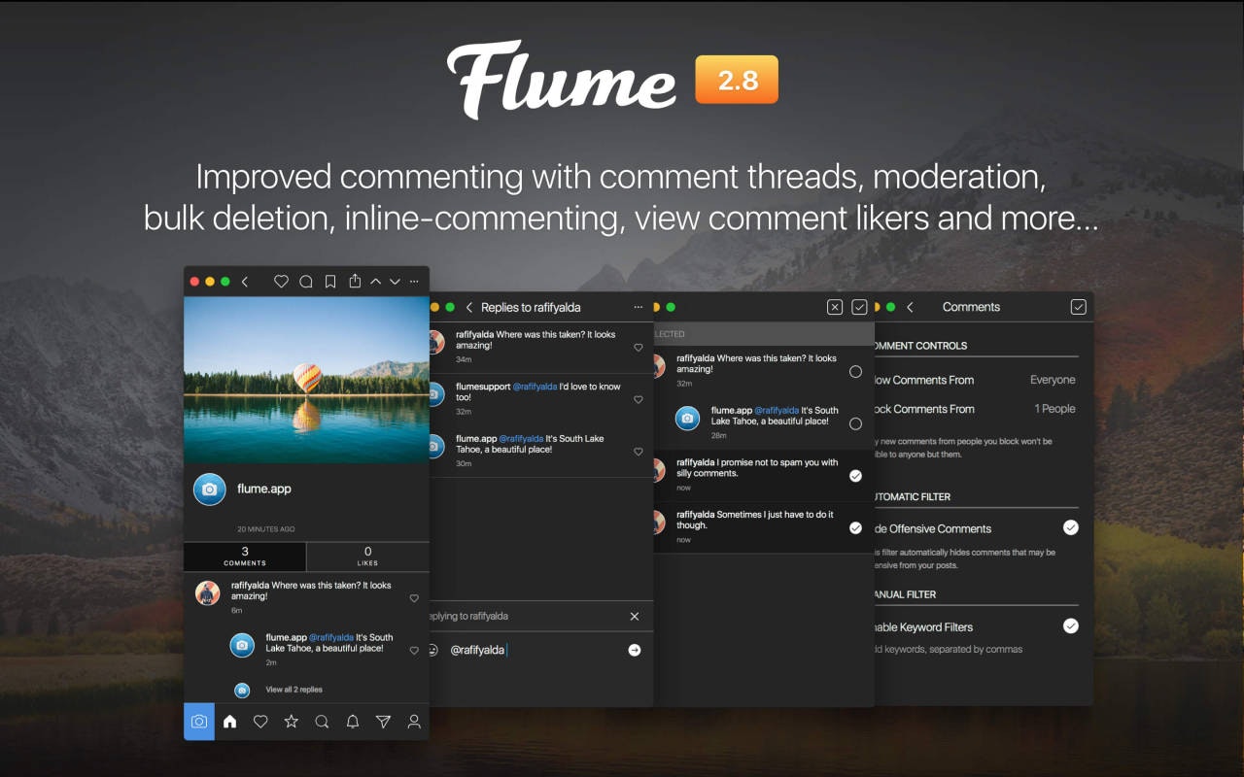Deselect the 'I promise not to spam' comment

[x=855, y=475]
